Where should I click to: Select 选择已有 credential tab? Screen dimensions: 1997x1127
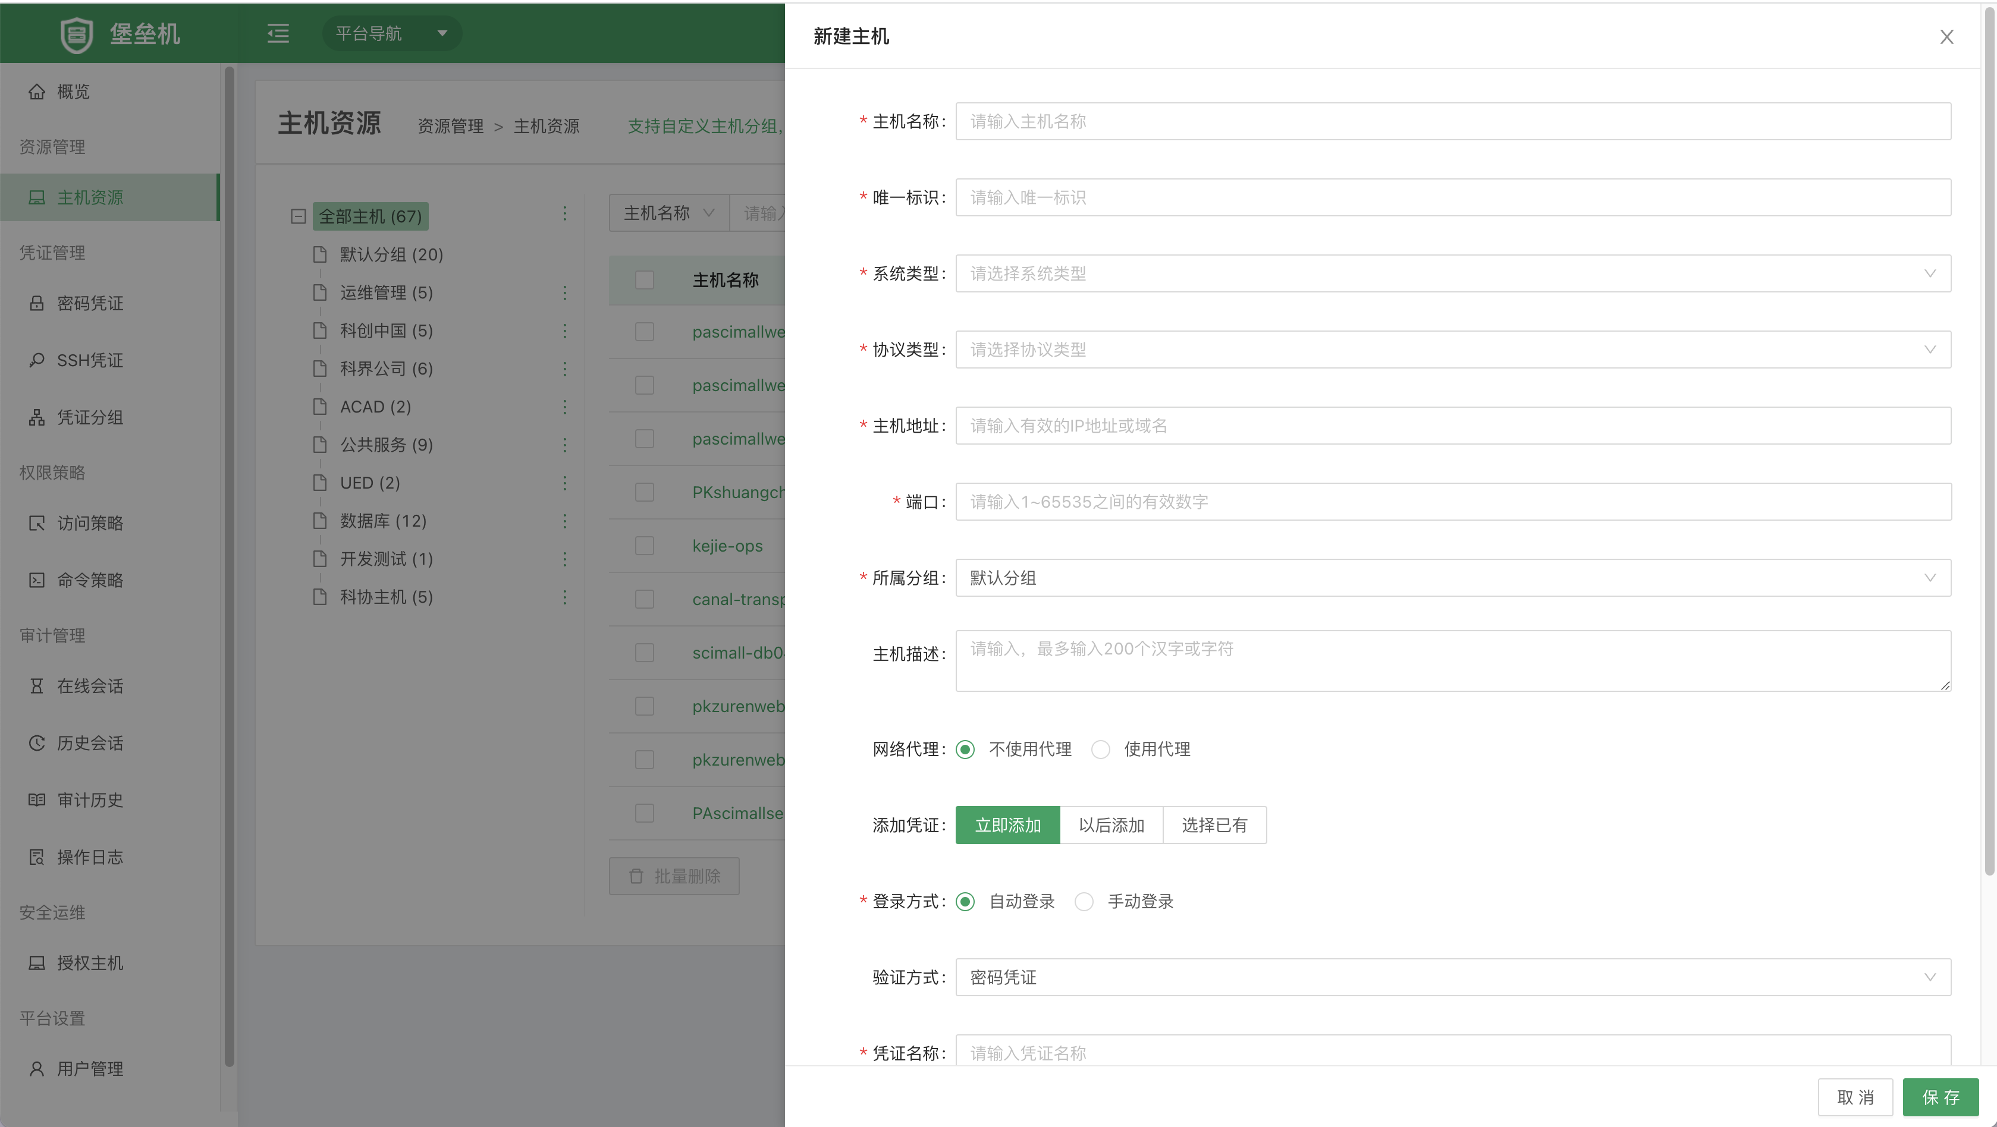1214,824
